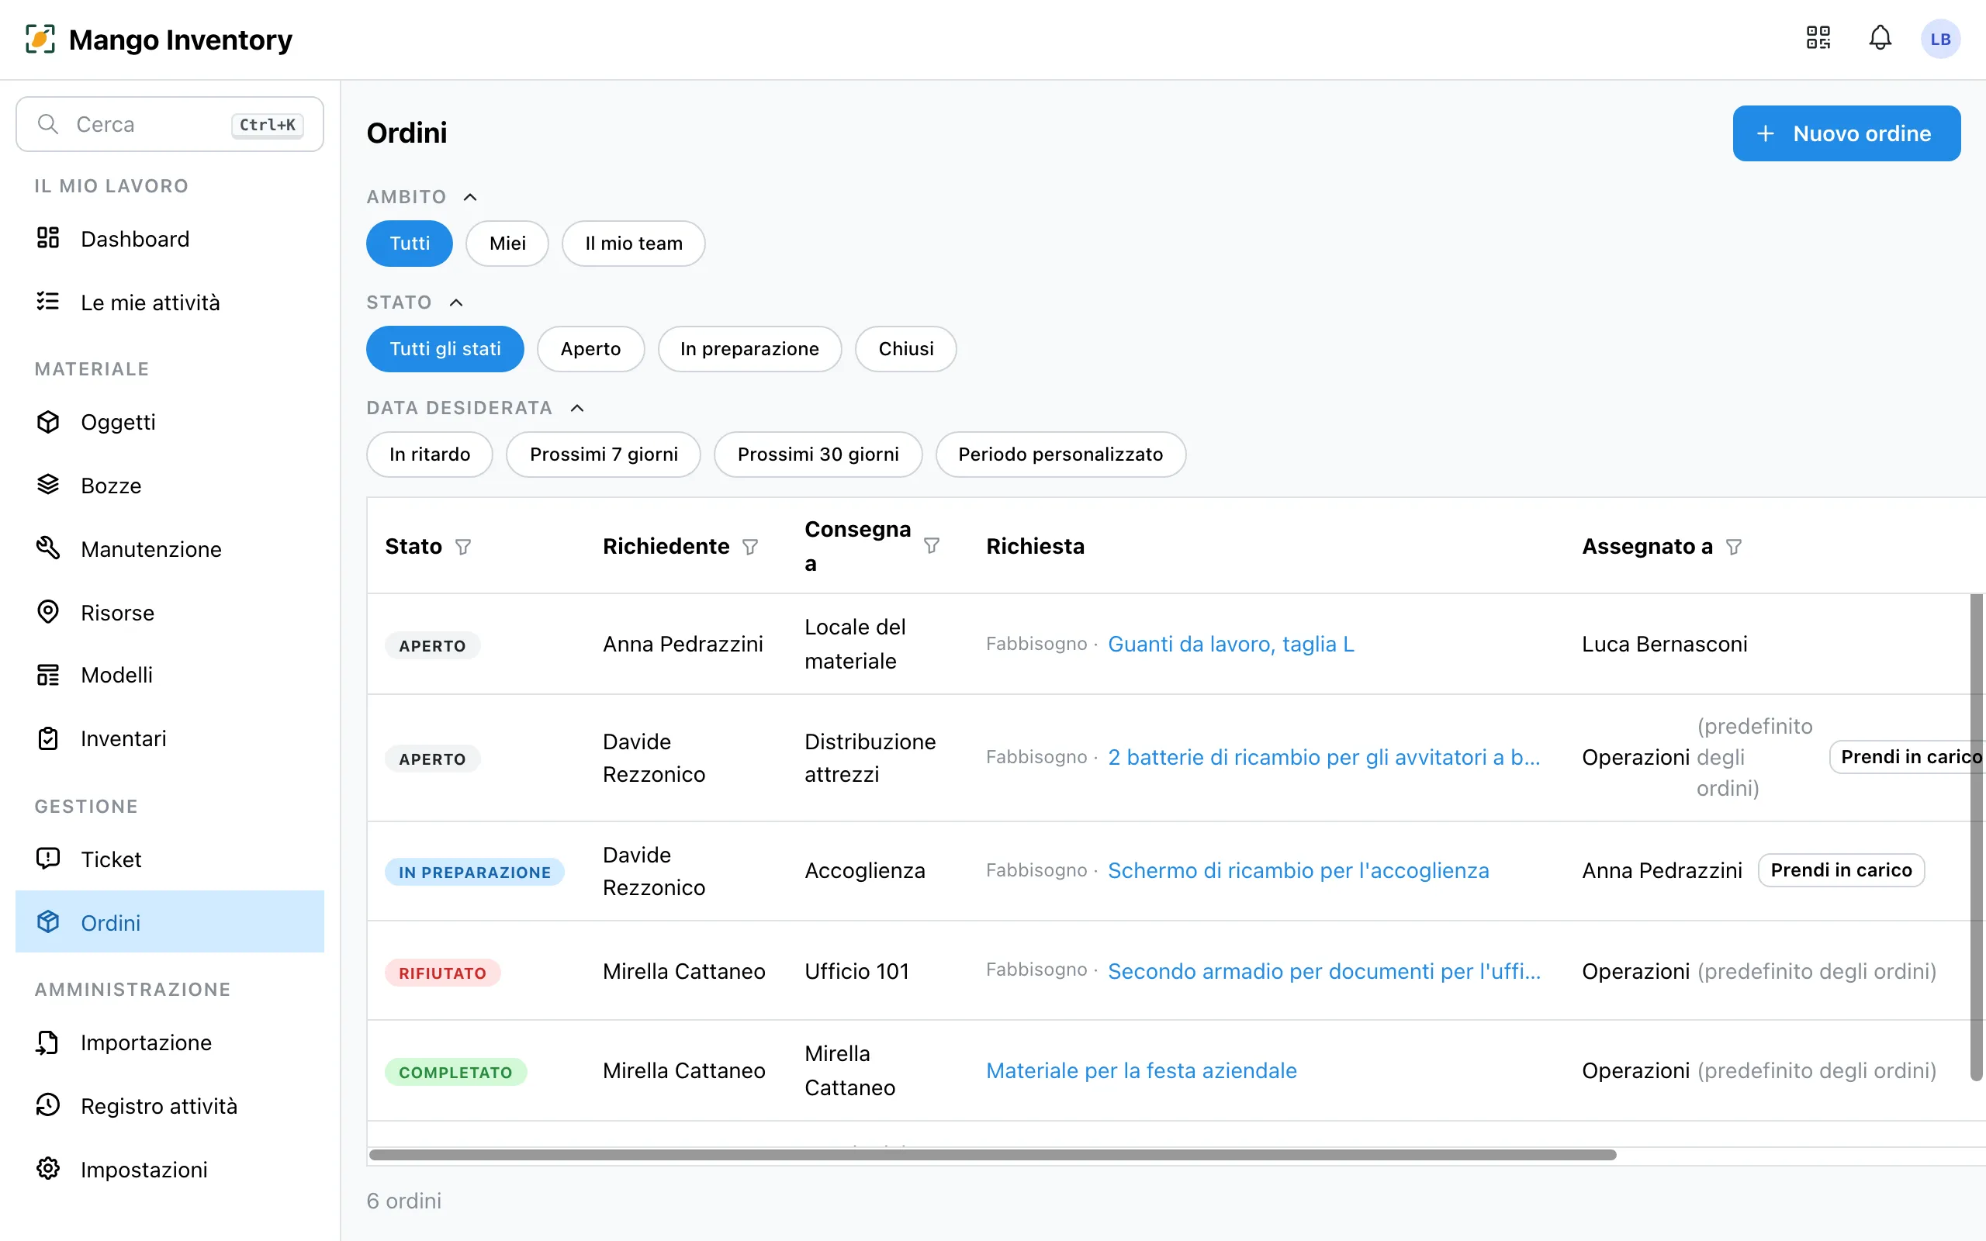Focus the Cerca search field

tap(170, 124)
